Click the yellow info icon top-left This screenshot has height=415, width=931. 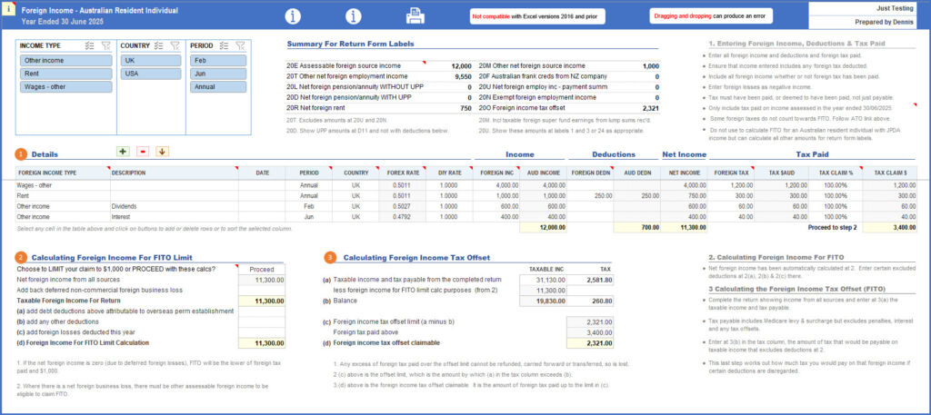tap(8, 10)
